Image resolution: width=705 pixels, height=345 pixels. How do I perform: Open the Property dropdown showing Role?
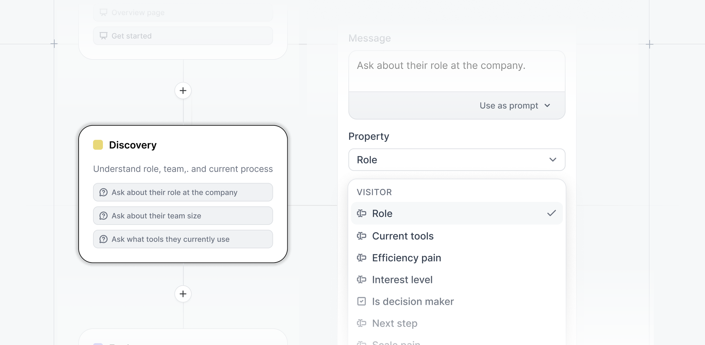tap(457, 160)
